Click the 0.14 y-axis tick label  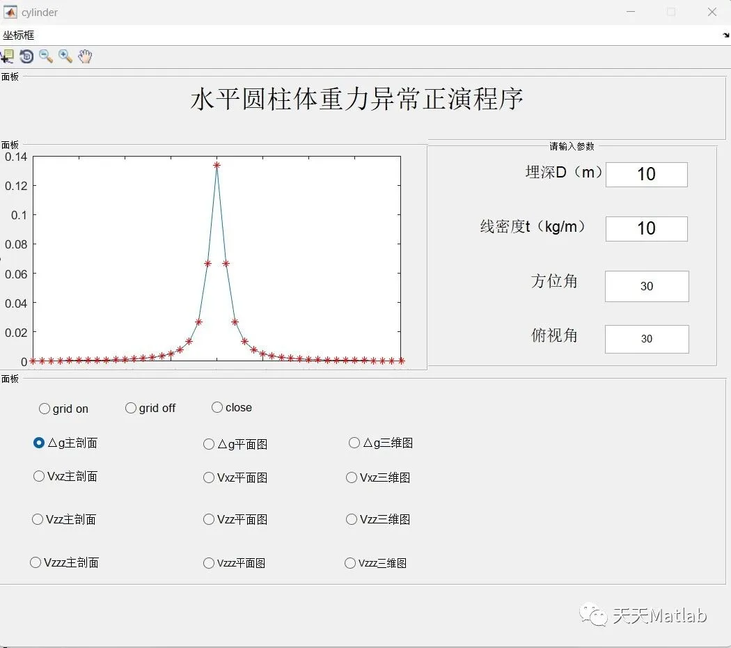coord(16,157)
